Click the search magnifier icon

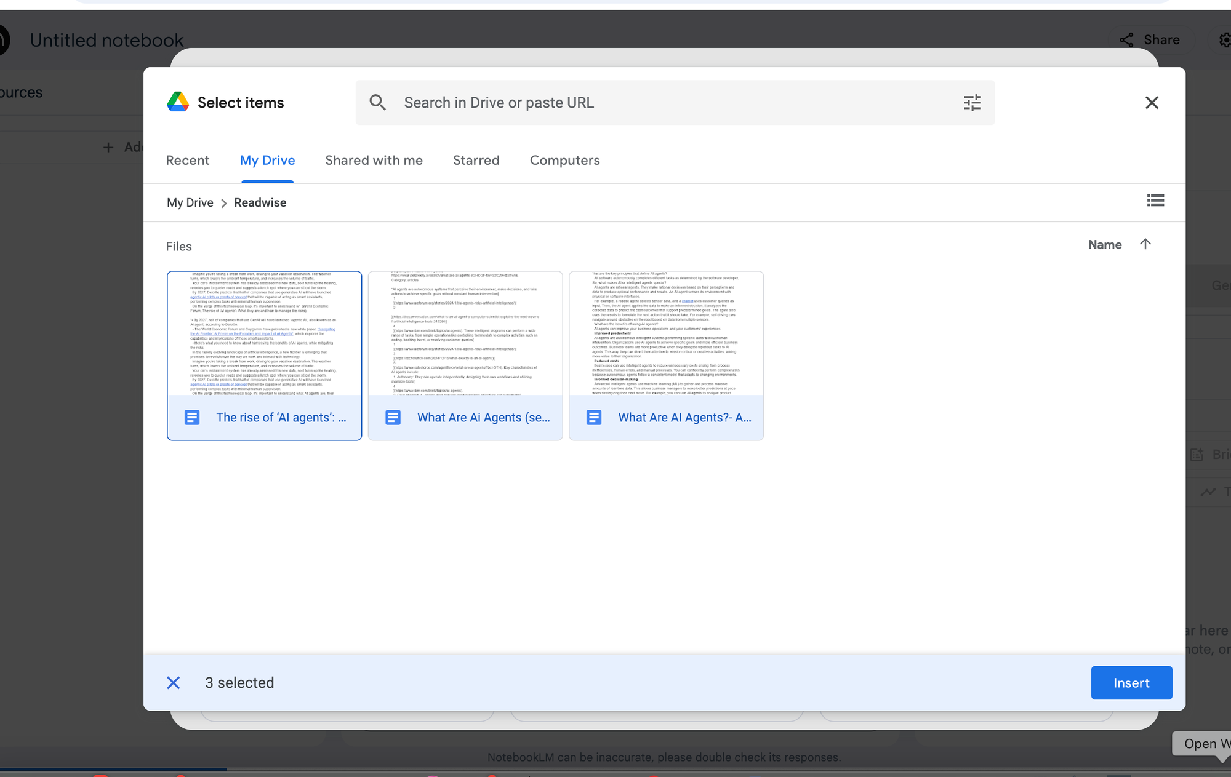tap(377, 103)
